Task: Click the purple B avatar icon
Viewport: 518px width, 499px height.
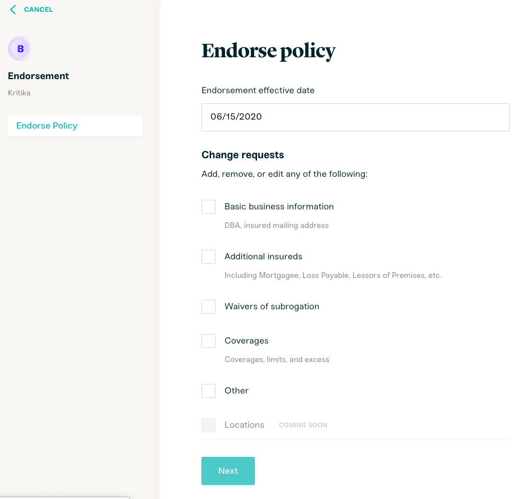Action: pos(20,49)
